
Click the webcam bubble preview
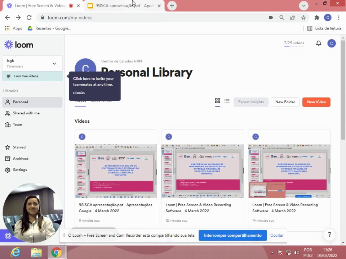click(x=33, y=213)
